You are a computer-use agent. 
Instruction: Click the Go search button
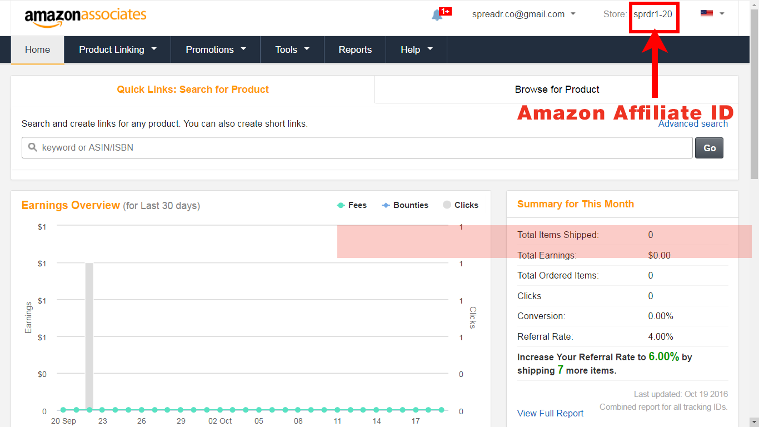point(710,148)
